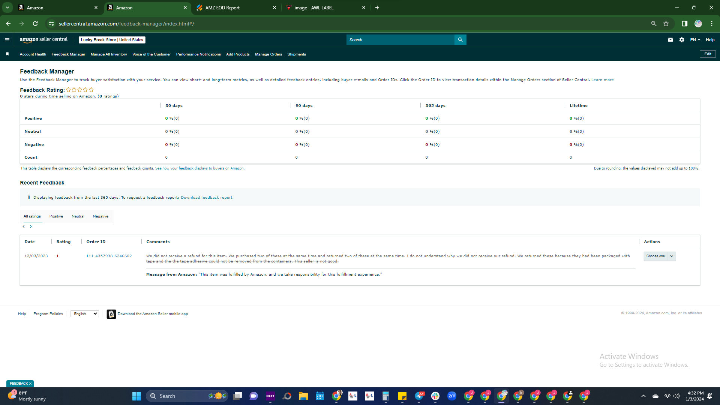The image size is (720, 405).
Task: Open the Chrome side panel
Action: tap(684, 24)
